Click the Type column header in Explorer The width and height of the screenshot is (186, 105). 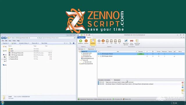35,46
